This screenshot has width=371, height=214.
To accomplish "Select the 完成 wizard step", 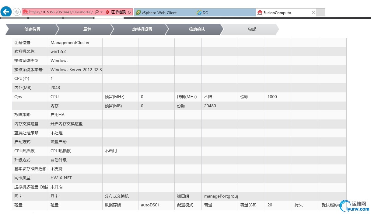I will pyautogui.click(x=252, y=29).
